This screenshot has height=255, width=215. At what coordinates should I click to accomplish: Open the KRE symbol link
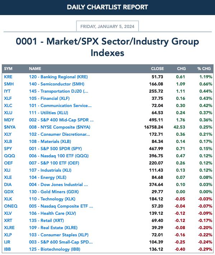click(8, 77)
